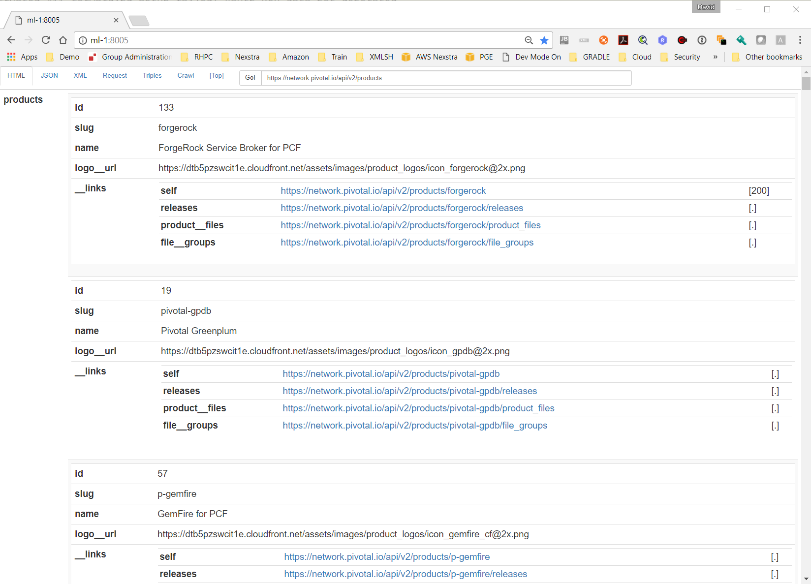Switch to the Triples tab

(152, 76)
